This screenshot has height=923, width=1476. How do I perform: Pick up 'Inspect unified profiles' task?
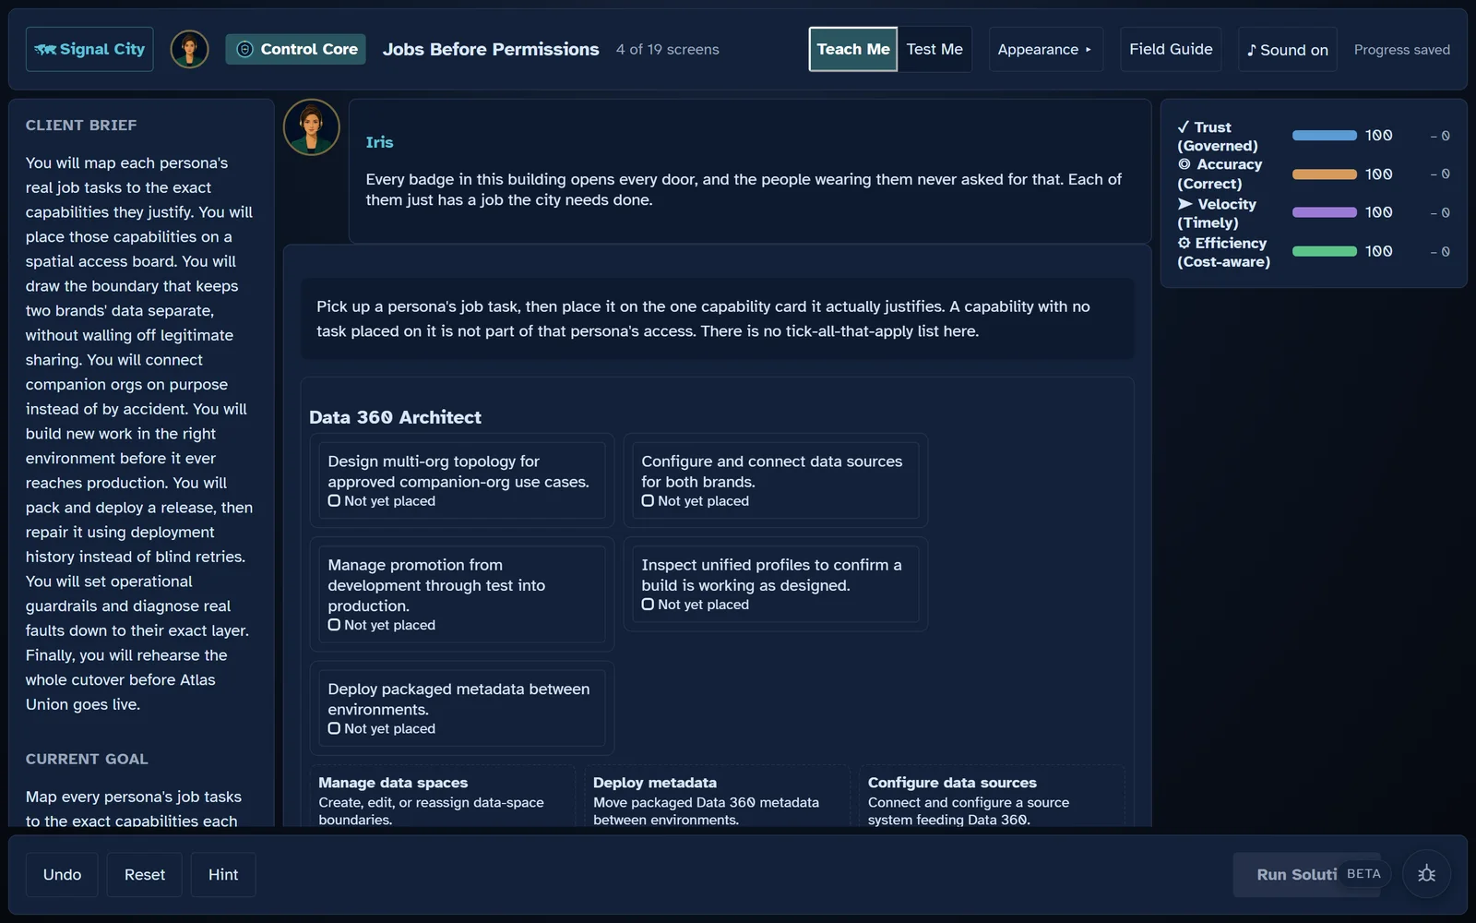pyautogui.click(x=775, y=584)
